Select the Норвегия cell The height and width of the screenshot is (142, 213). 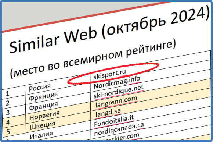[x=44, y=116]
